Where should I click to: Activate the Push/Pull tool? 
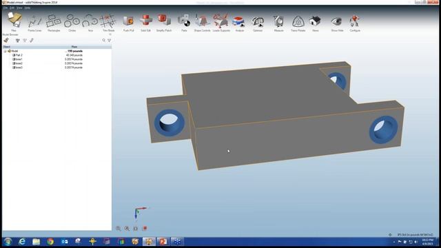click(129, 23)
